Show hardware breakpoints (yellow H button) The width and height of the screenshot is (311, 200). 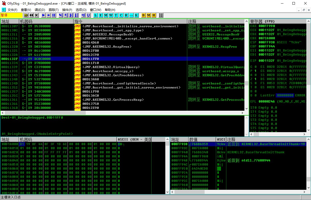(x=154, y=15)
